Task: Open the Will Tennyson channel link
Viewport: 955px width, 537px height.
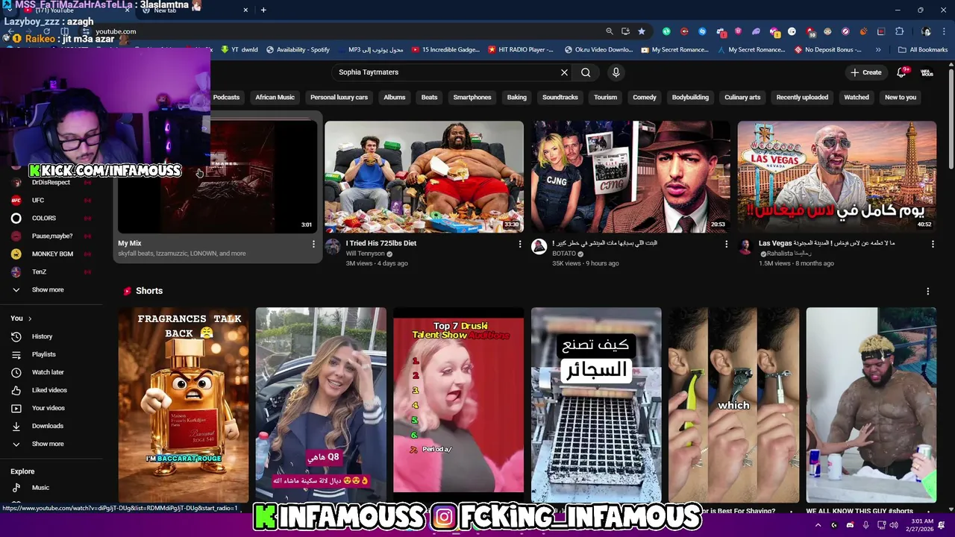Action: click(365, 254)
